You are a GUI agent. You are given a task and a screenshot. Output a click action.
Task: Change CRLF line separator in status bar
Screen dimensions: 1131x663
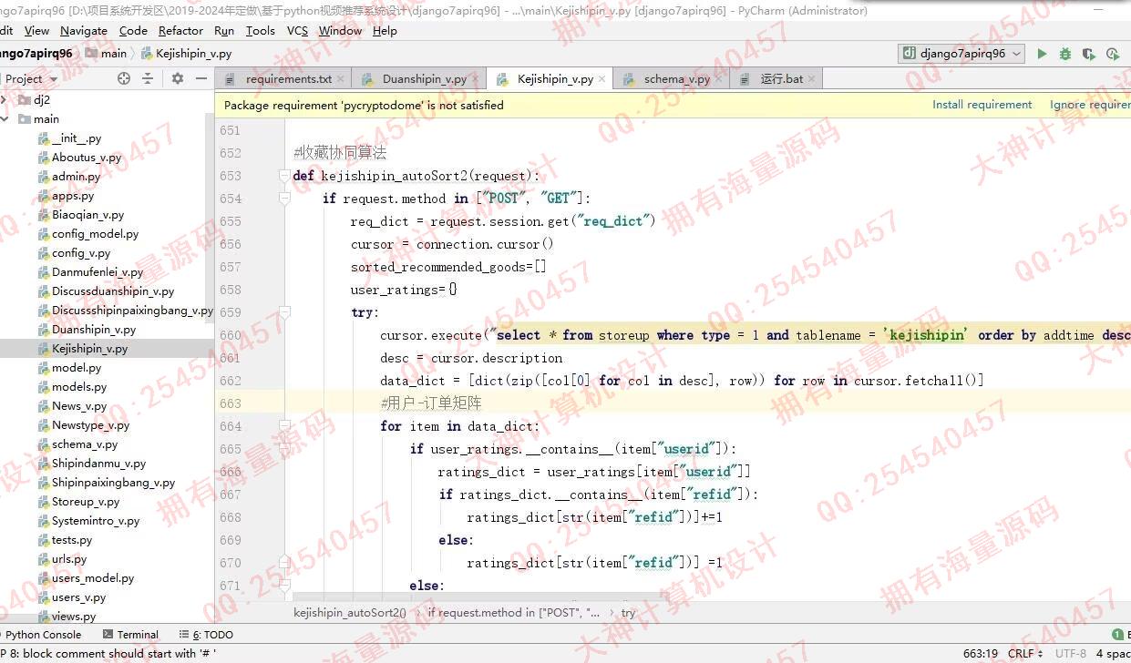(x=1025, y=653)
